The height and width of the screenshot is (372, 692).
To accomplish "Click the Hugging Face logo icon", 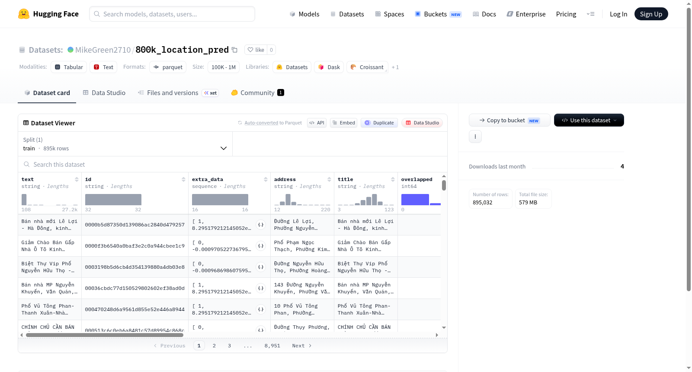I will [x=24, y=14].
